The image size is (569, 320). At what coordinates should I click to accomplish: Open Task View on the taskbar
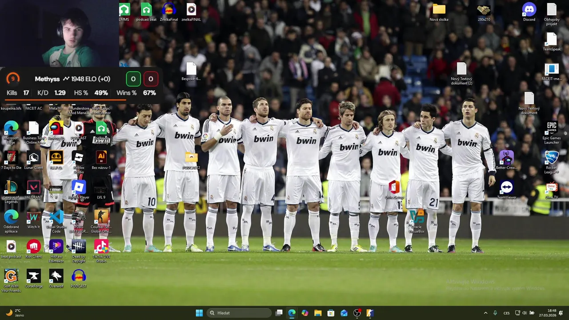[x=279, y=313]
